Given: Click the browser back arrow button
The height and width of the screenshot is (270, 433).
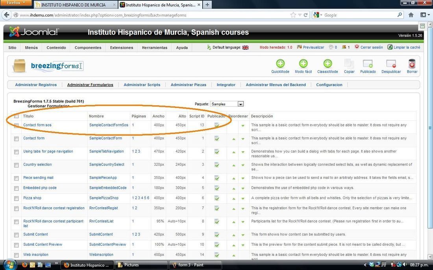Looking at the screenshot, I should point(7,15).
